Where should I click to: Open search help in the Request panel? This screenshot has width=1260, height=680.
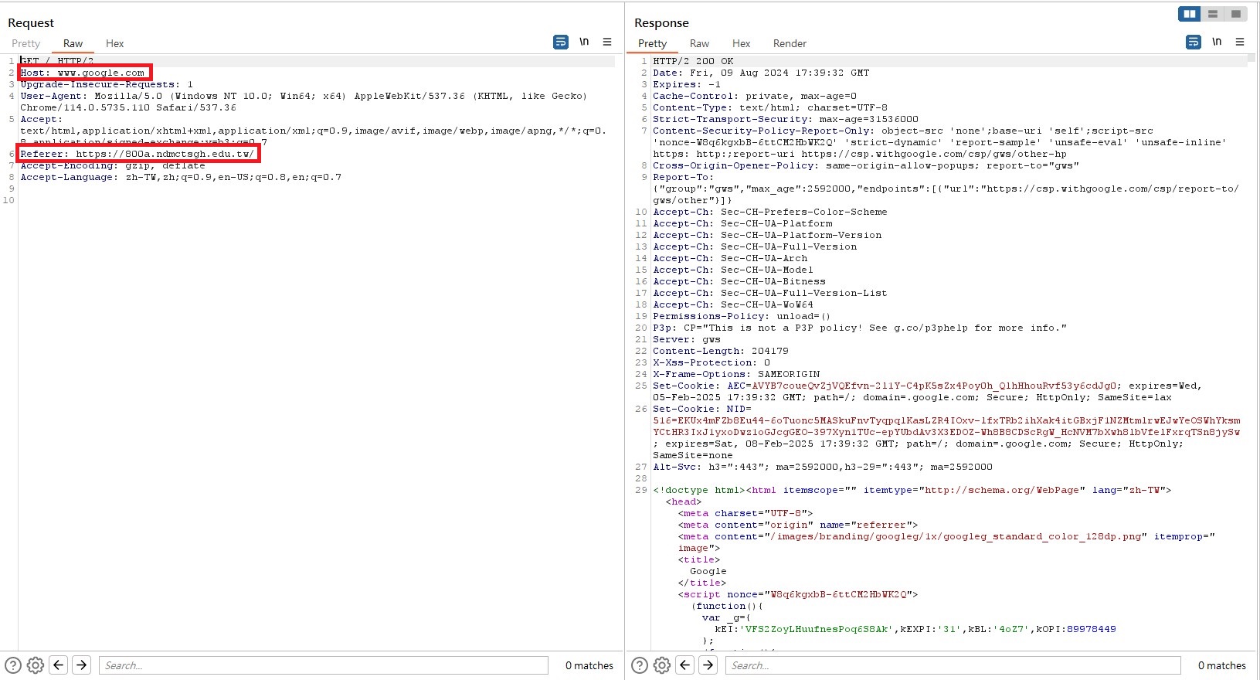13,665
